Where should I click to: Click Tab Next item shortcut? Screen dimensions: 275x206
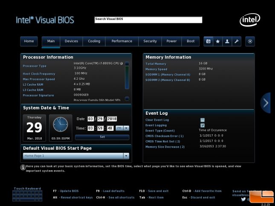151,197
